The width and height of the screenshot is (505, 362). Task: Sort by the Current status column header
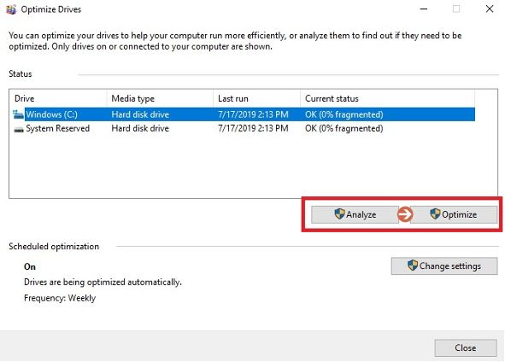click(x=387, y=98)
